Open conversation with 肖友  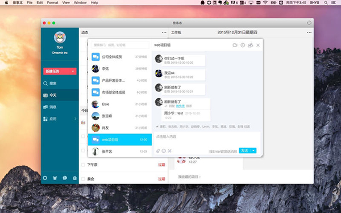click(120, 128)
